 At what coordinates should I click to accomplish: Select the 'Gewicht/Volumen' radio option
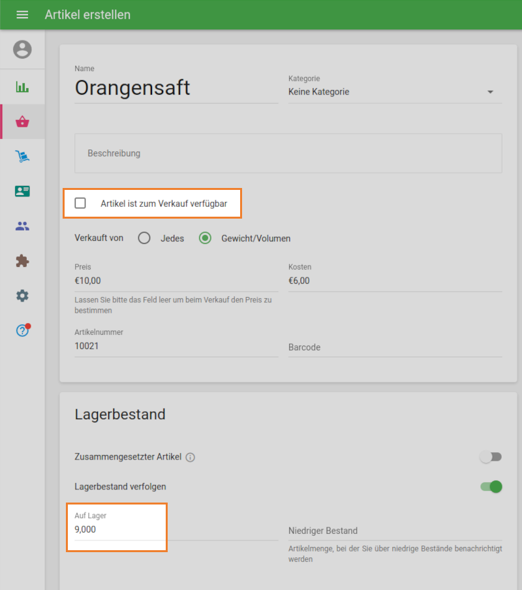(x=206, y=238)
